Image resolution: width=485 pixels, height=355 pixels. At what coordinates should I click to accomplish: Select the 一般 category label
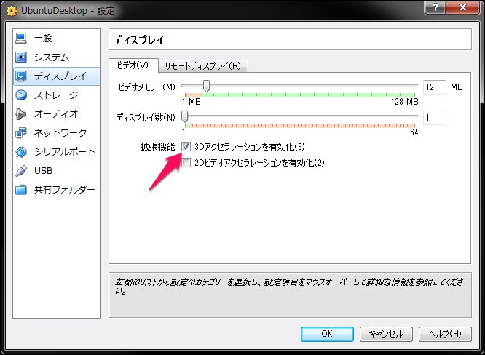[x=43, y=39]
